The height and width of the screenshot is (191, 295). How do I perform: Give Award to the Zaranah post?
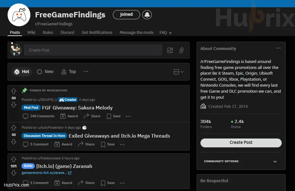(x=63, y=183)
